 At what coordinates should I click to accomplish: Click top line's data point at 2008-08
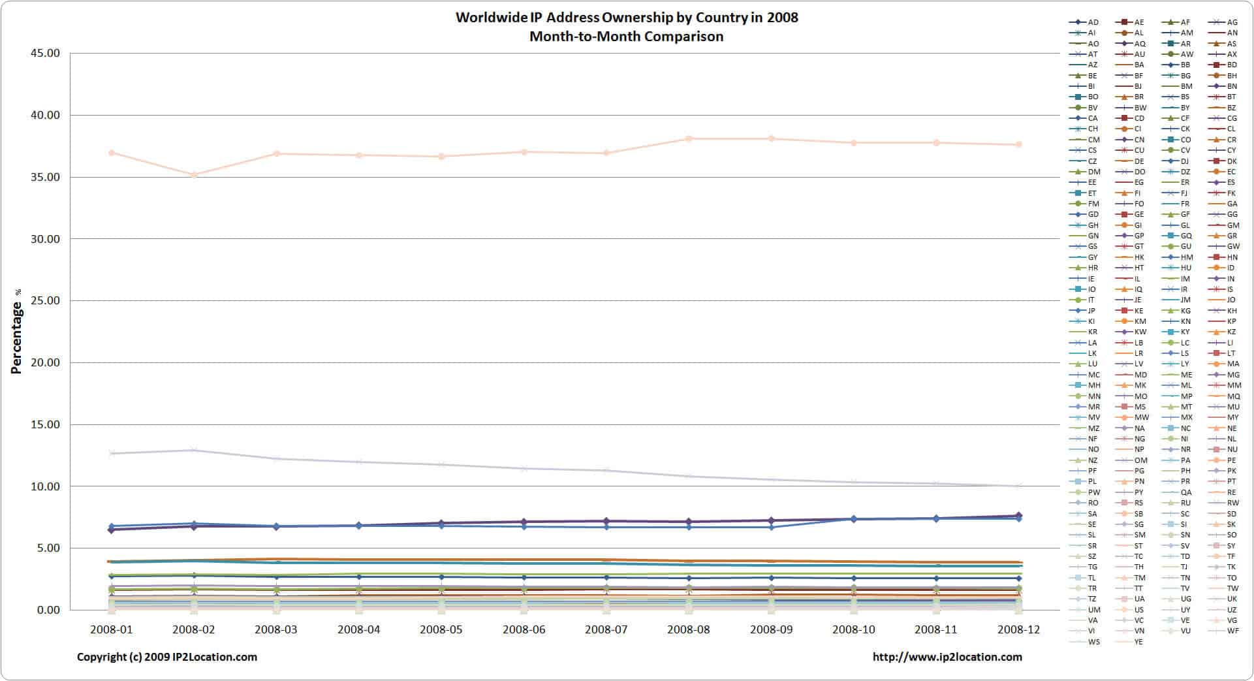689,138
